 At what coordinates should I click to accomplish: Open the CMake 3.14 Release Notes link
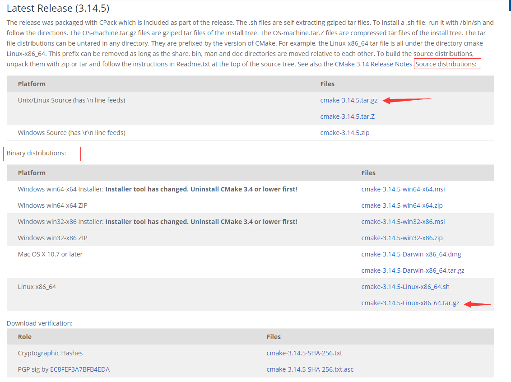pyautogui.click(x=373, y=64)
